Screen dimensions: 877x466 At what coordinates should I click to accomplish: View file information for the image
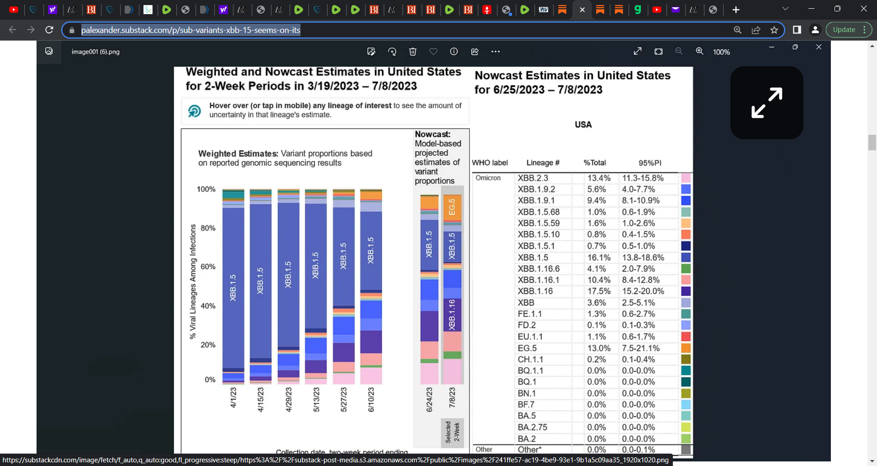click(454, 52)
